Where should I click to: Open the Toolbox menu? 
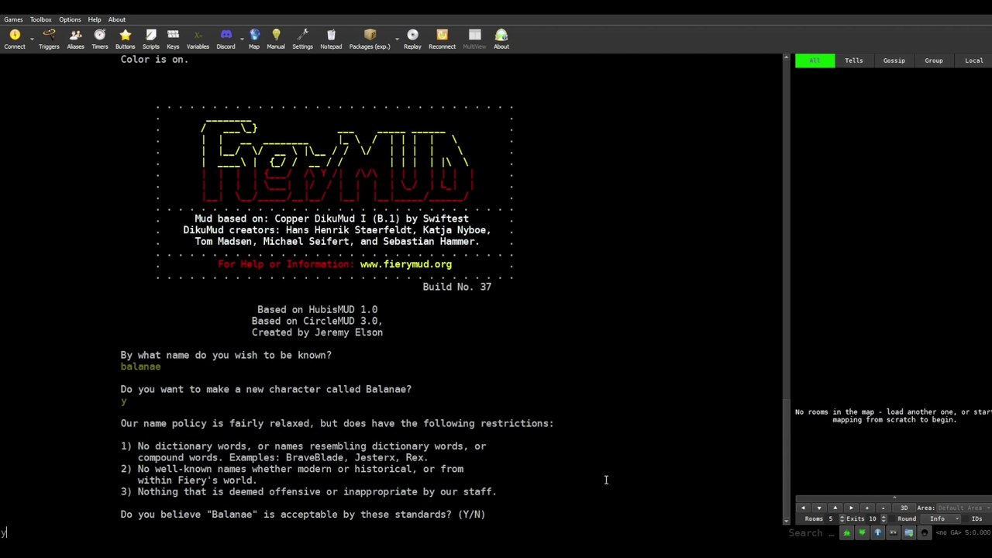point(40,19)
